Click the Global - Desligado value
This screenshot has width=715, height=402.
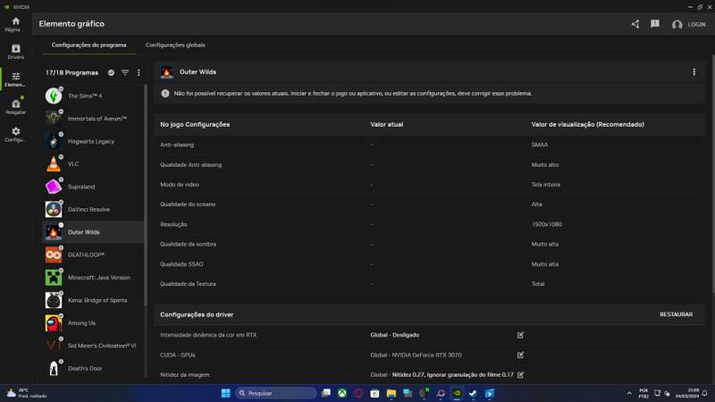pyautogui.click(x=394, y=335)
